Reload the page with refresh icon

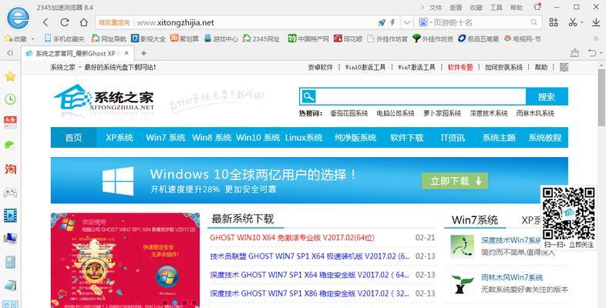click(65, 22)
